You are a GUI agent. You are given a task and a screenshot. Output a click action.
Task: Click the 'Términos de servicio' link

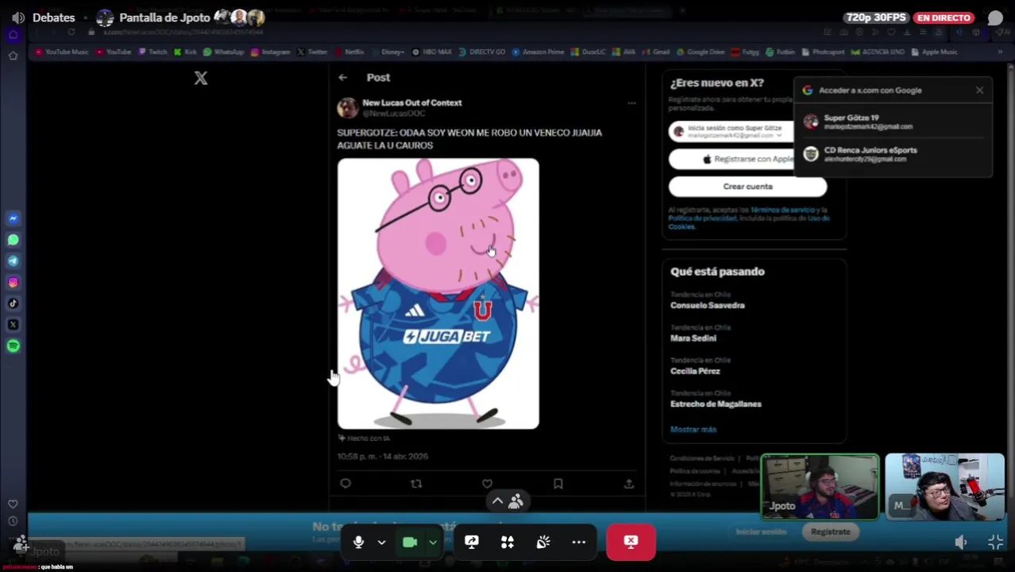(x=783, y=210)
